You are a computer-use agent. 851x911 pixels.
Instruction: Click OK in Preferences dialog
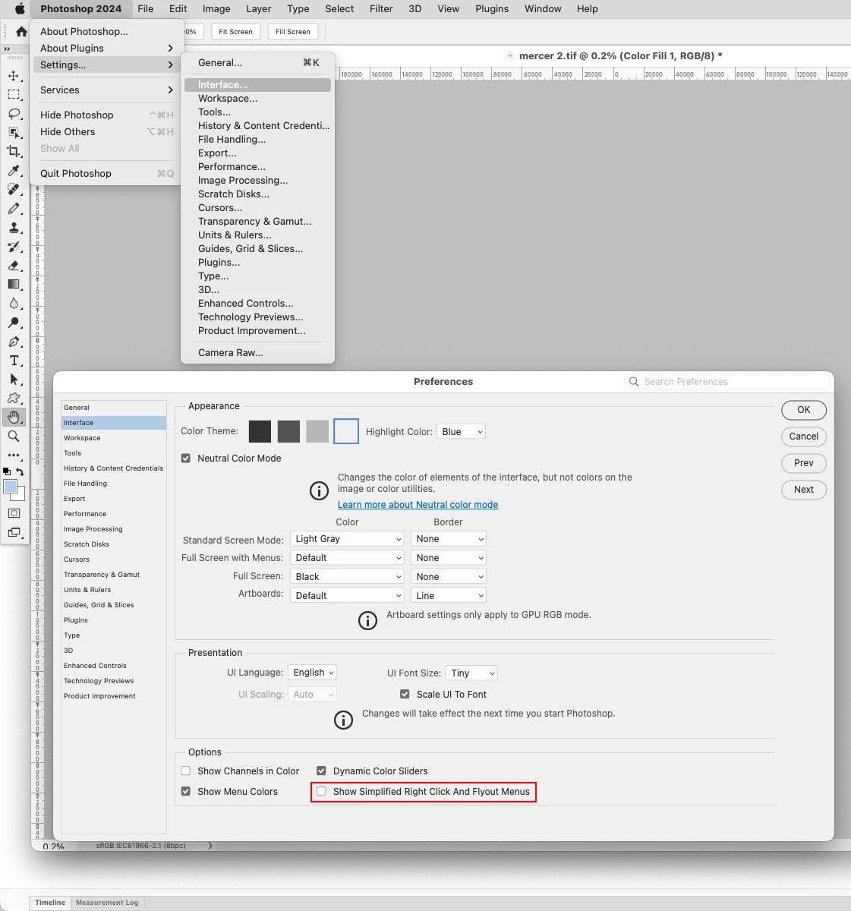coord(804,410)
